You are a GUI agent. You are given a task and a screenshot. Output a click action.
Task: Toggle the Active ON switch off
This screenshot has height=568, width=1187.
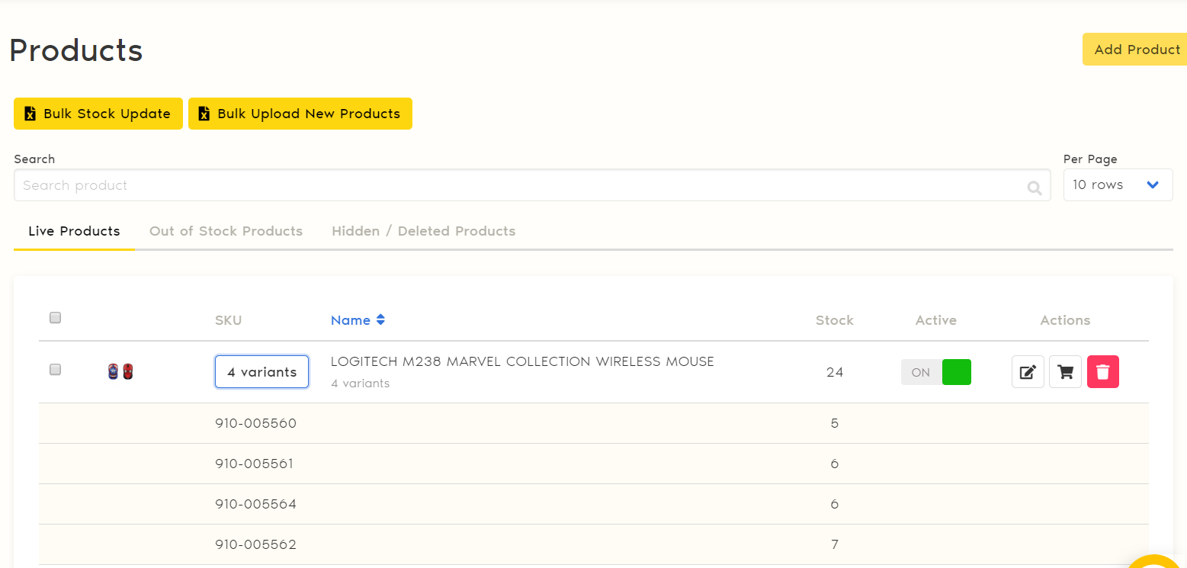pos(936,372)
